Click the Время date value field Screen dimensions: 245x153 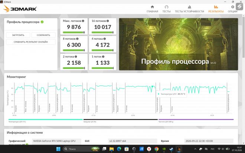coord(209,141)
